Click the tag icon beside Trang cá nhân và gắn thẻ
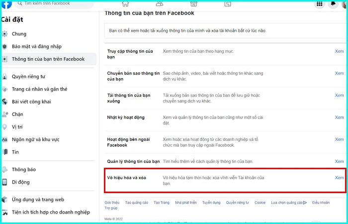348x224 pixels. [4, 89]
